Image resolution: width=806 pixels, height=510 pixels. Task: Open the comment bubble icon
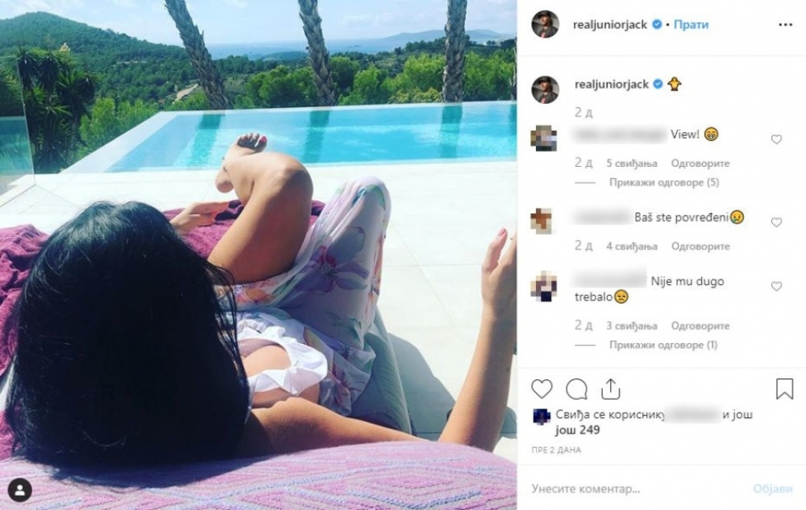(577, 389)
